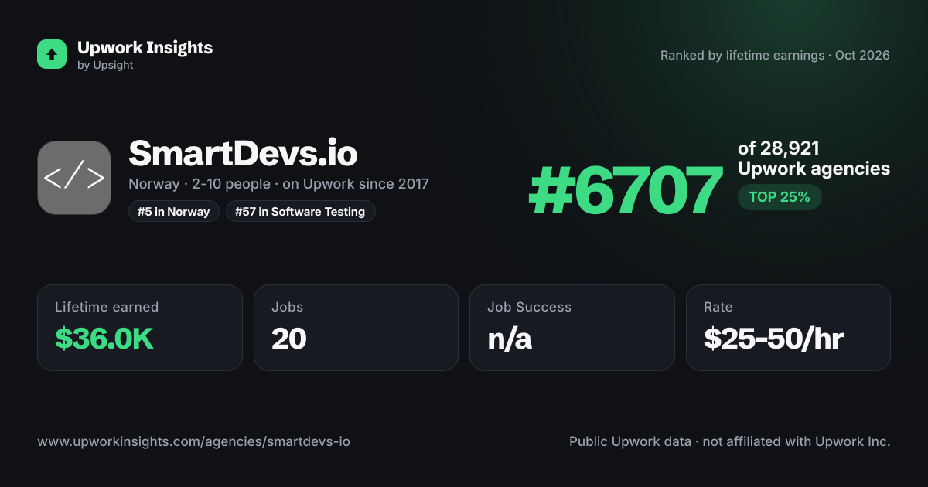The height and width of the screenshot is (487, 928).
Task: Click the $36.0K earnings value
Action: tap(104, 339)
